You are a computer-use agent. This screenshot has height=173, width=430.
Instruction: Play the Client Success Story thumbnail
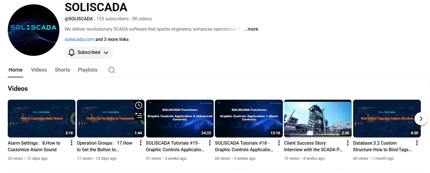(318, 119)
